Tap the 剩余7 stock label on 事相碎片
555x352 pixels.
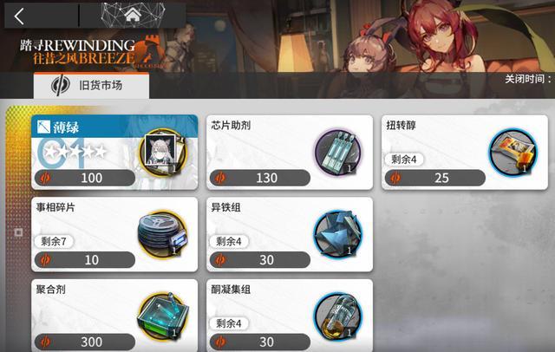(54, 242)
